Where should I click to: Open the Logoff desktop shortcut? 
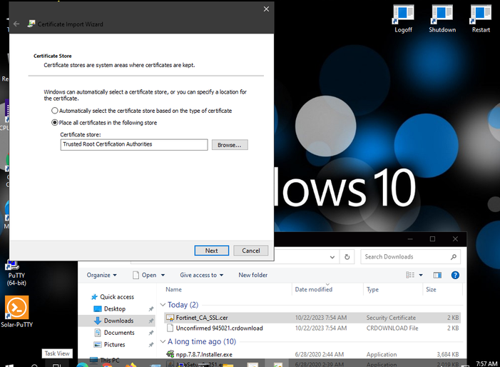(x=404, y=19)
